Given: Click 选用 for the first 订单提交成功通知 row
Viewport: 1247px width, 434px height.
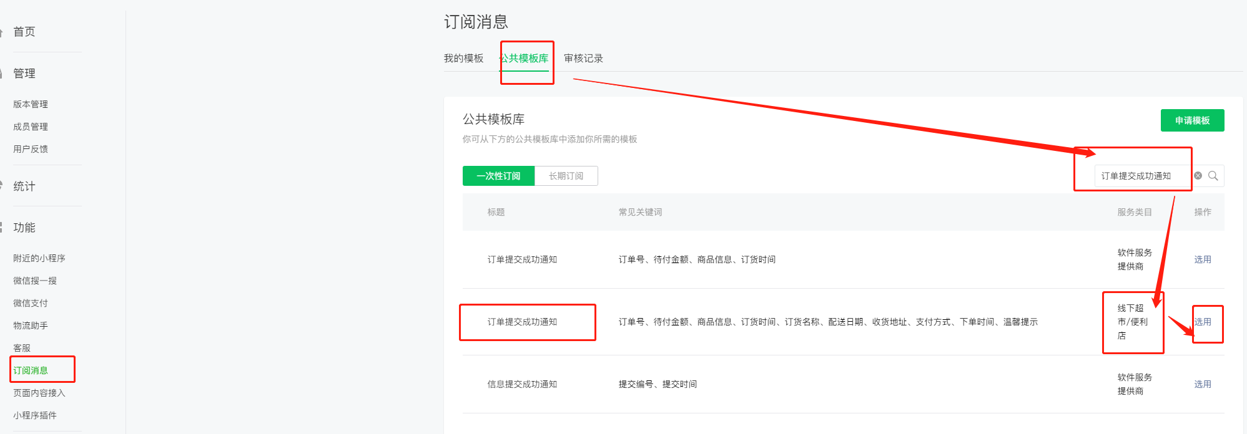Looking at the screenshot, I should click(1203, 259).
